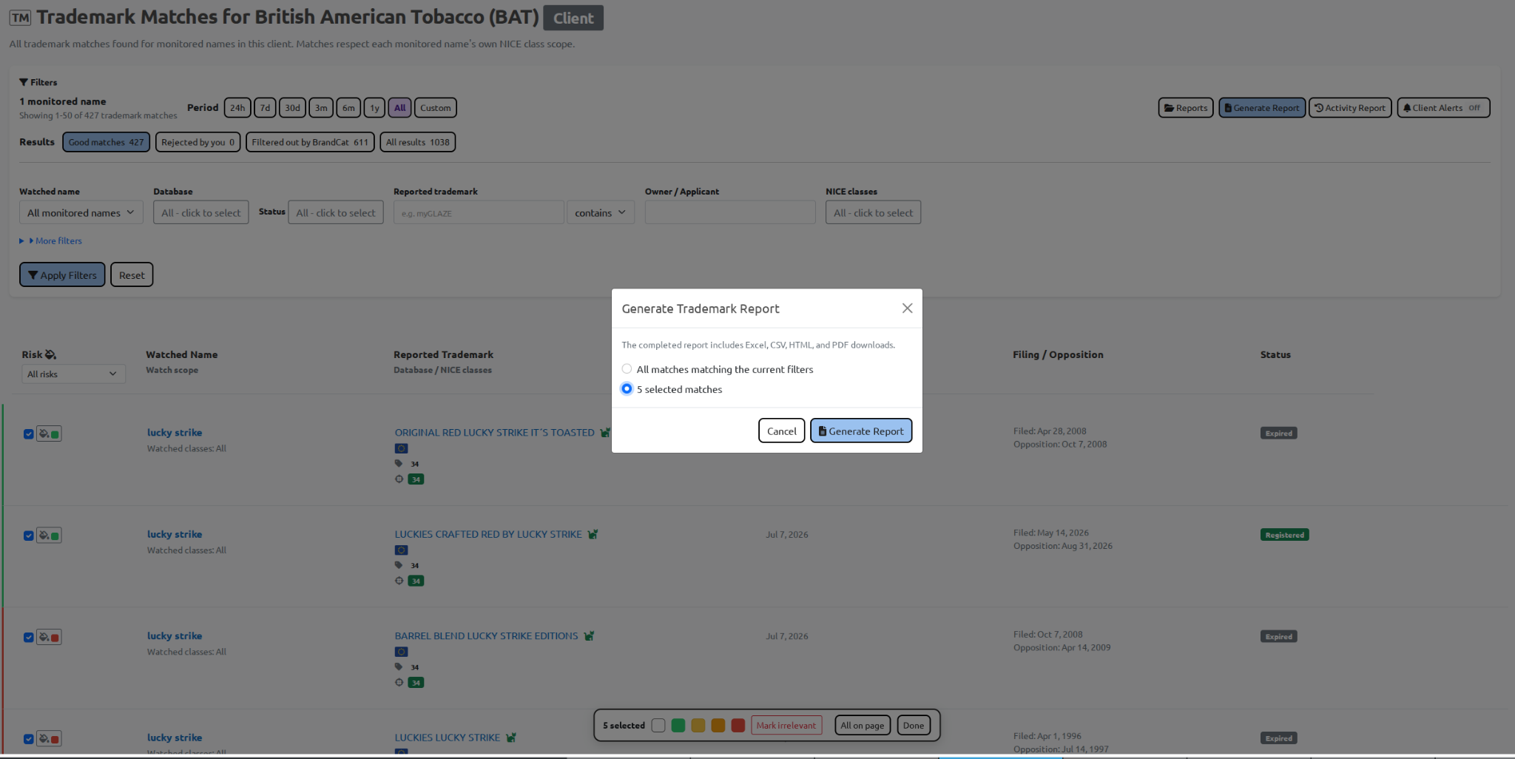Click the green class 34 badge in BARREL BLEND row

coord(416,683)
